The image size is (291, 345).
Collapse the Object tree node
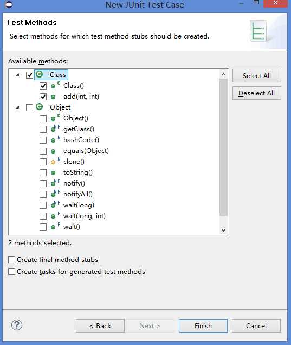click(17, 107)
